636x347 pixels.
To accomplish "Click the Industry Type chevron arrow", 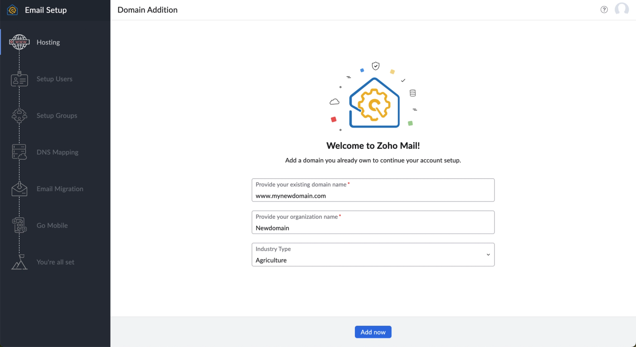I will (x=488, y=255).
